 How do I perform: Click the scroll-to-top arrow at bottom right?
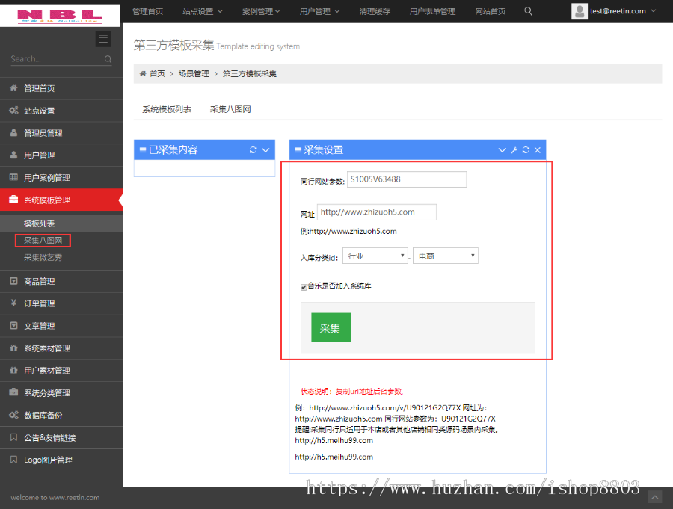click(x=654, y=496)
